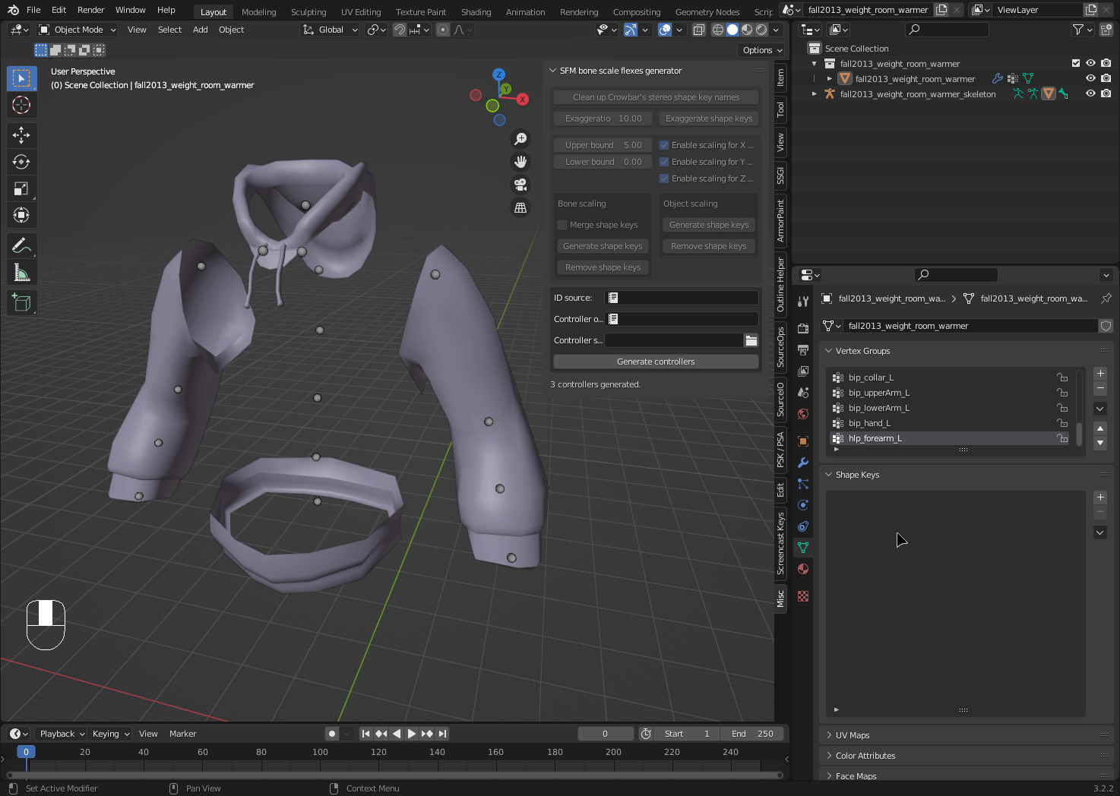This screenshot has width=1120, height=796.
Task: Select the bip_upperArm_L vertex group
Action: [x=878, y=393]
